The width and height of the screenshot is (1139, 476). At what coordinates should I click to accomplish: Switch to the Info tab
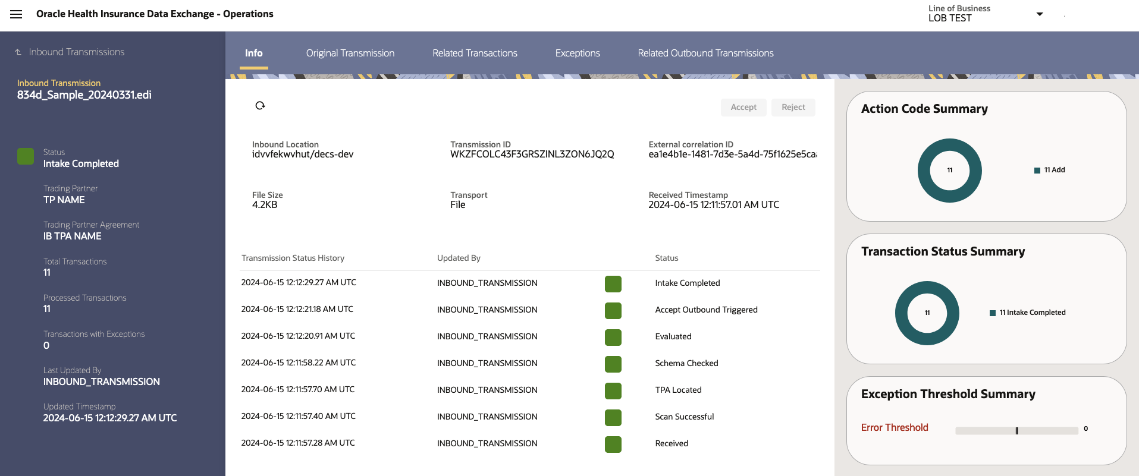coord(254,53)
